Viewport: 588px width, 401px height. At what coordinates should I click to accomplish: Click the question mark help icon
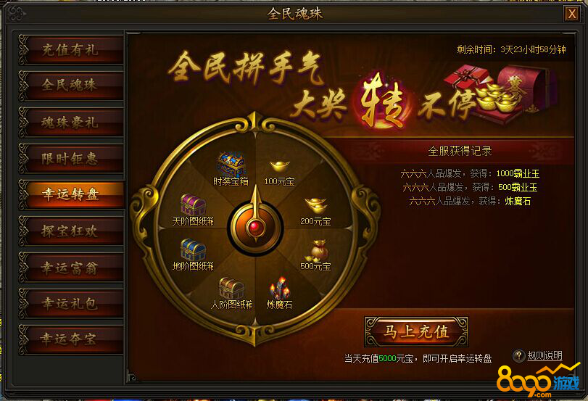pyautogui.click(x=519, y=355)
